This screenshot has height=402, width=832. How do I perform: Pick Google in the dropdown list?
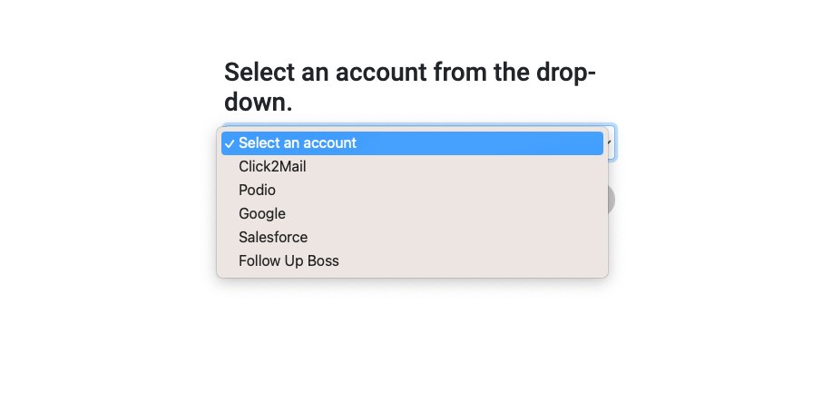[x=262, y=214]
